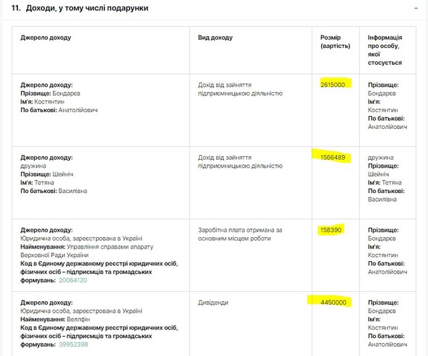Image resolution: width=428 pixels, height=356 pixels.
Task: Click 'дружина' in the income source column
Action: (33, 166)
